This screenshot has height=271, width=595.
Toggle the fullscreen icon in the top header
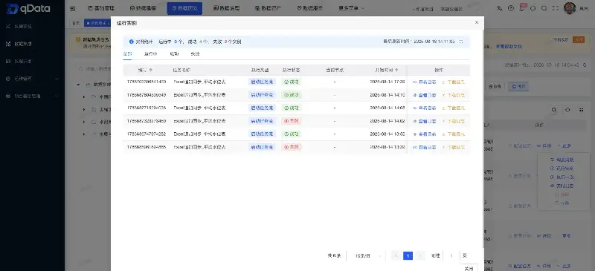tap(555, 8)
